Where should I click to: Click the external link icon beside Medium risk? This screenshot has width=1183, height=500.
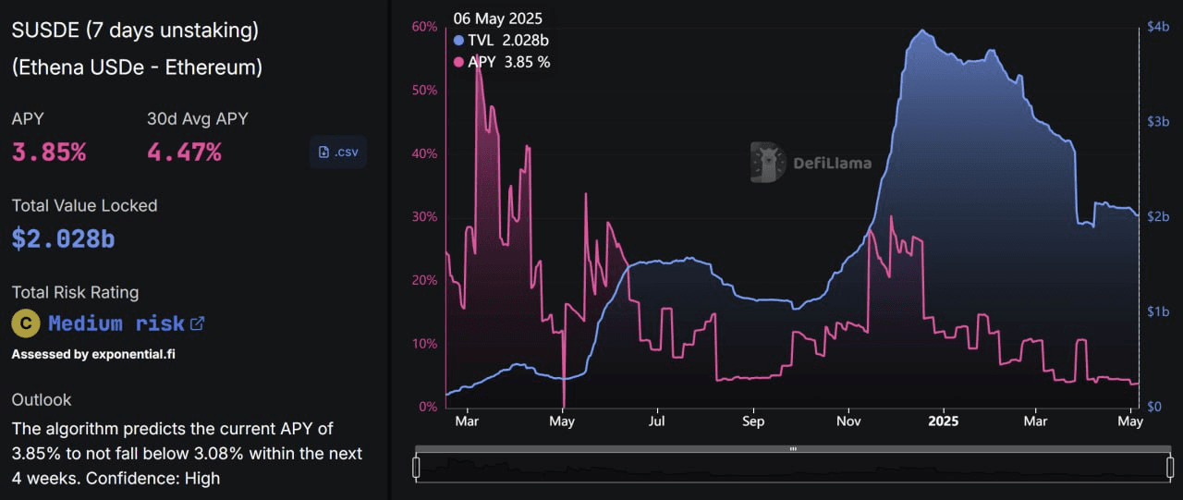(x=197, y=323)
